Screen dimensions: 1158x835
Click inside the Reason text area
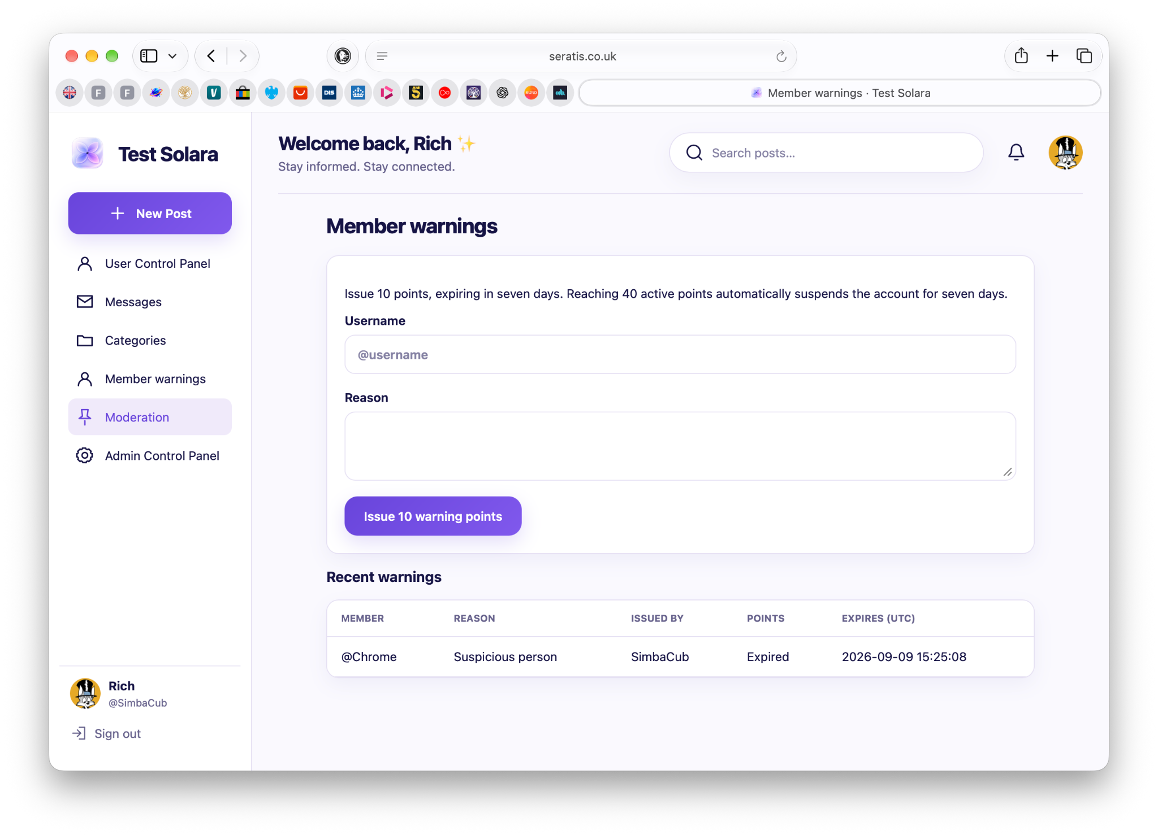(680, 446)
